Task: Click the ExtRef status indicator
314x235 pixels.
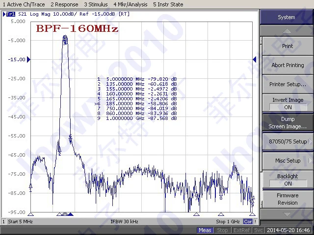Action: pyautogui.click(x=241, y=230)
